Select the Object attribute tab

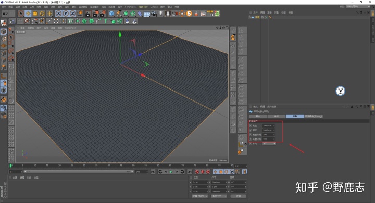[x=295, y=116]
